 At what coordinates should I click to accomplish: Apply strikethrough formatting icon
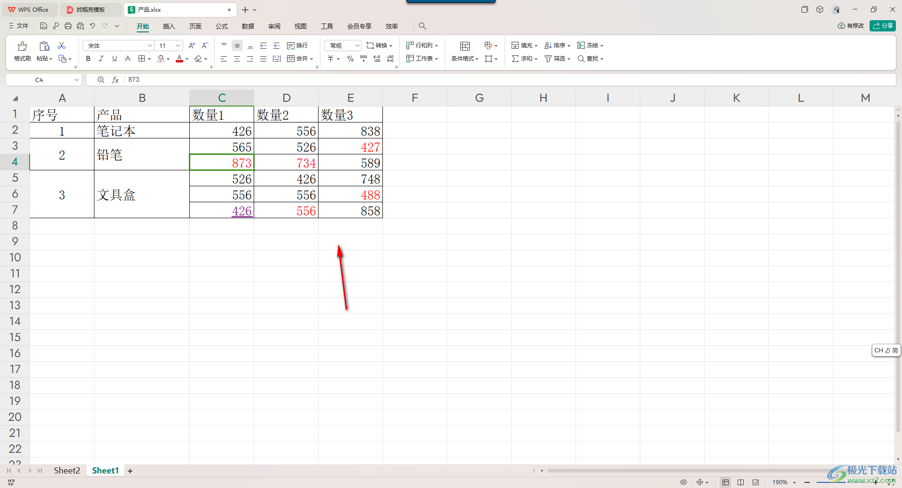tap(128, 59)
